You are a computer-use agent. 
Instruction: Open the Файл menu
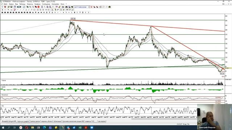[5, 4]
